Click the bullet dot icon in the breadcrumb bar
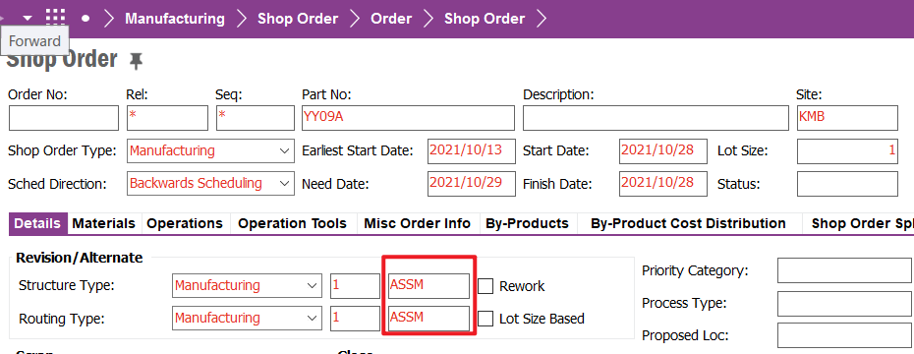 click(x=86, y=18)
